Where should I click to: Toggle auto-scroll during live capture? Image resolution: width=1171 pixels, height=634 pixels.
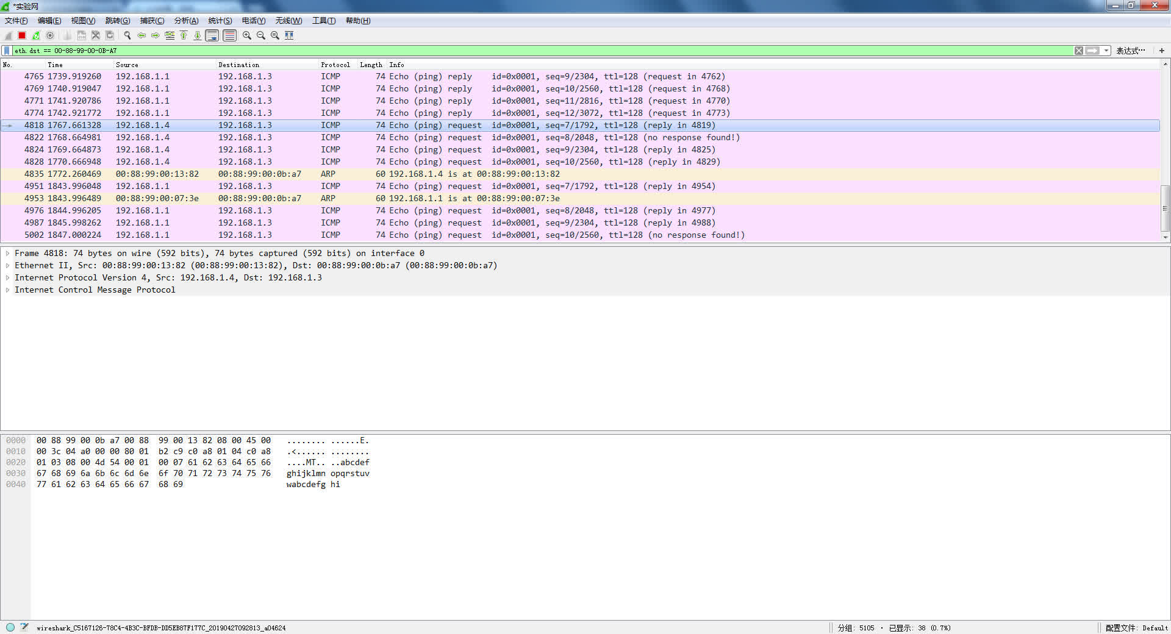click(x=212, y=35)
